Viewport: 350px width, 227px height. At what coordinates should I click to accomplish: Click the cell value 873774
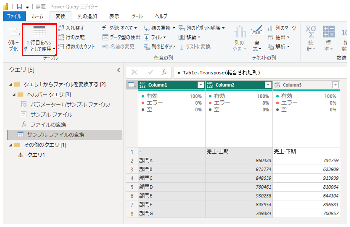tap(239, 169)
